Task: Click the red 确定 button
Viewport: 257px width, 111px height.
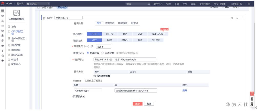Action: point(137,104)
